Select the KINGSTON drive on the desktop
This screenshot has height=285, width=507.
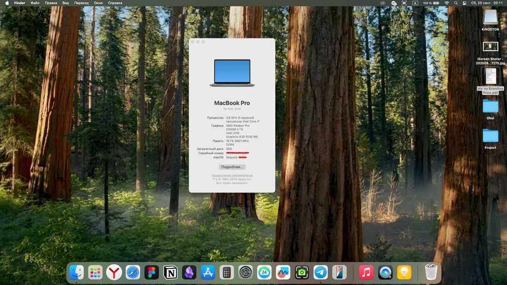[490, 20]
